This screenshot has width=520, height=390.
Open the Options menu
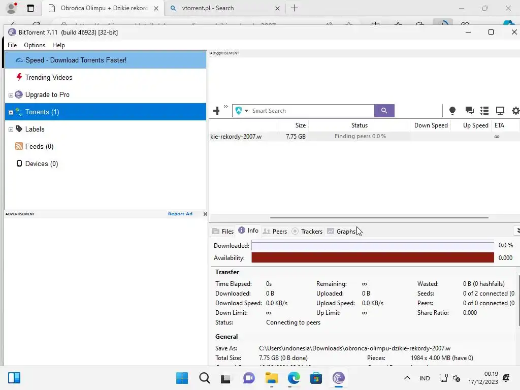pyautogui.click(x=35, y=45)
